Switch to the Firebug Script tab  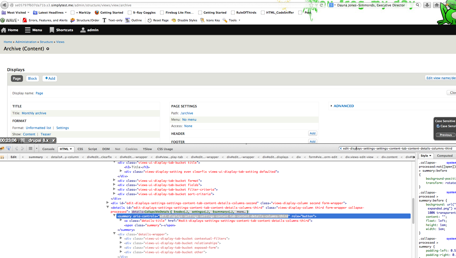[x=93, y=149]
